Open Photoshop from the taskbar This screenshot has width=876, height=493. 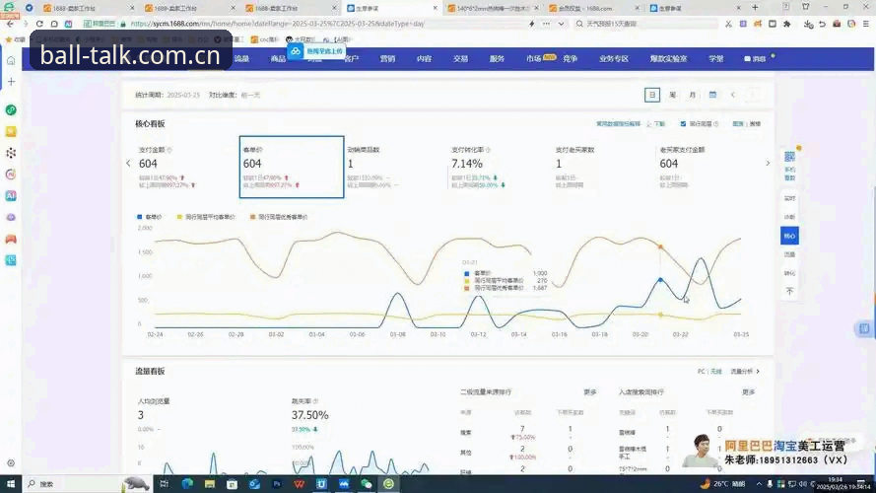277,484
